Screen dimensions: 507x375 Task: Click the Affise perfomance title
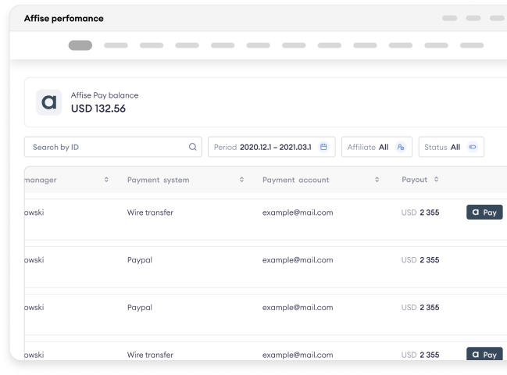(64, 19)
